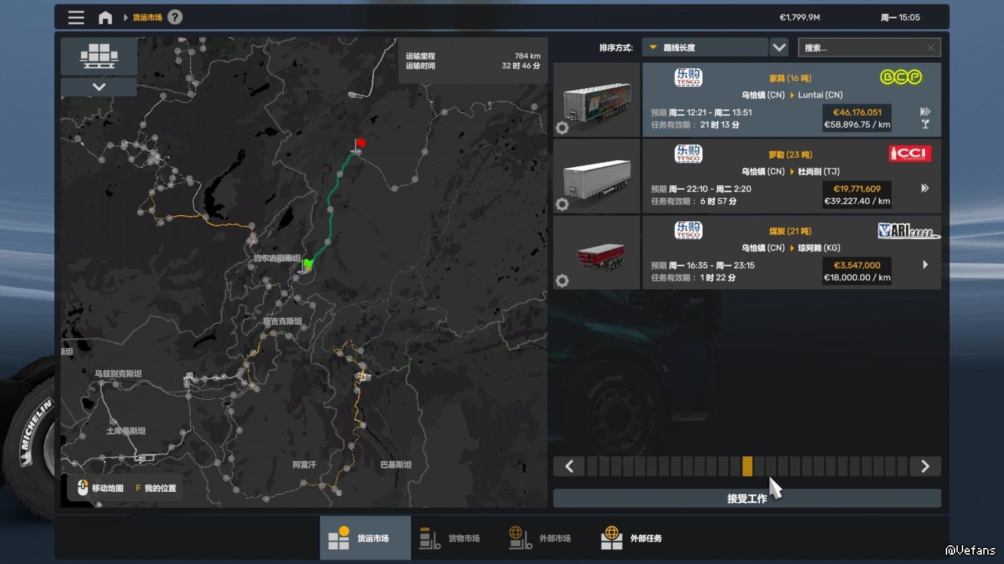1004x564 pixels.
Task: Select the 罗勒 (23 吨) job title
Action: click(x=790, y=154)
